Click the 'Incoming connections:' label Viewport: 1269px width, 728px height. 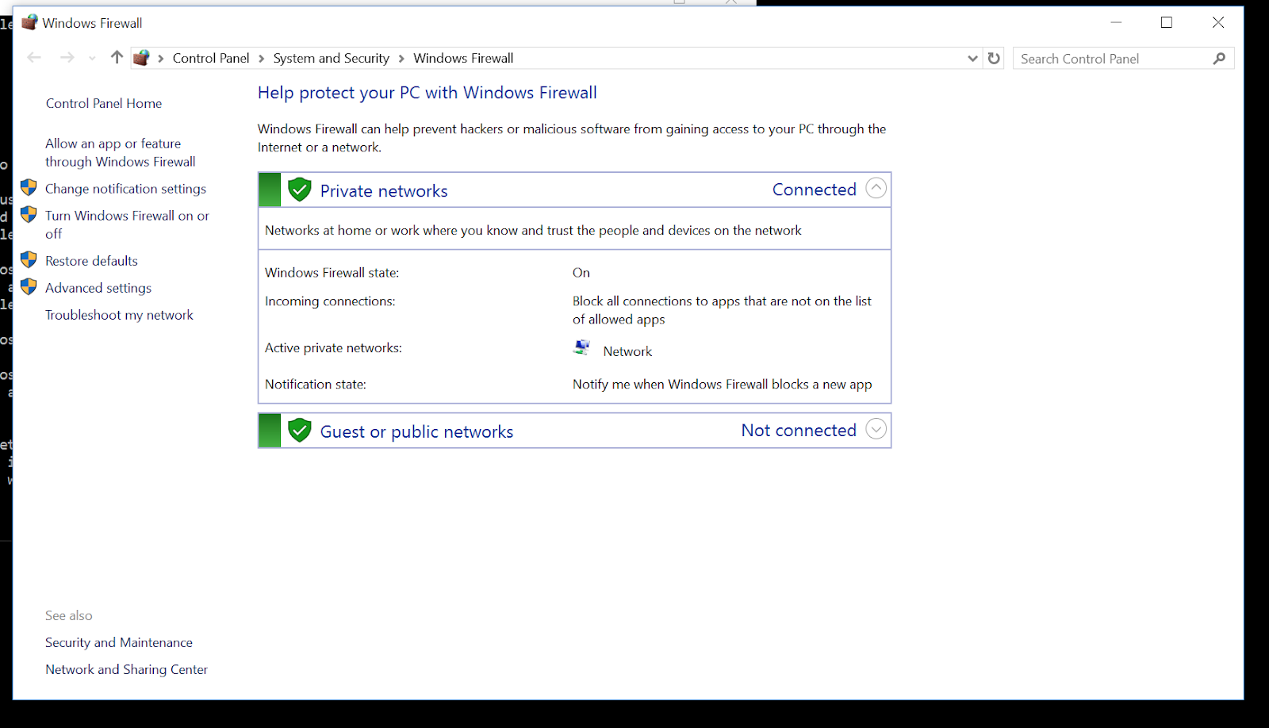330,301
